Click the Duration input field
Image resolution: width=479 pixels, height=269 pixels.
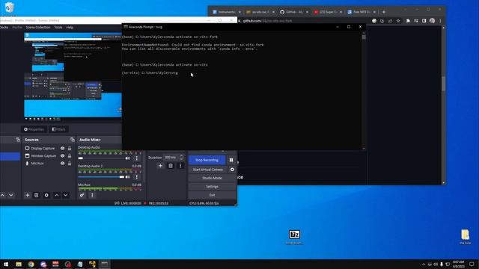coord(171,158)
